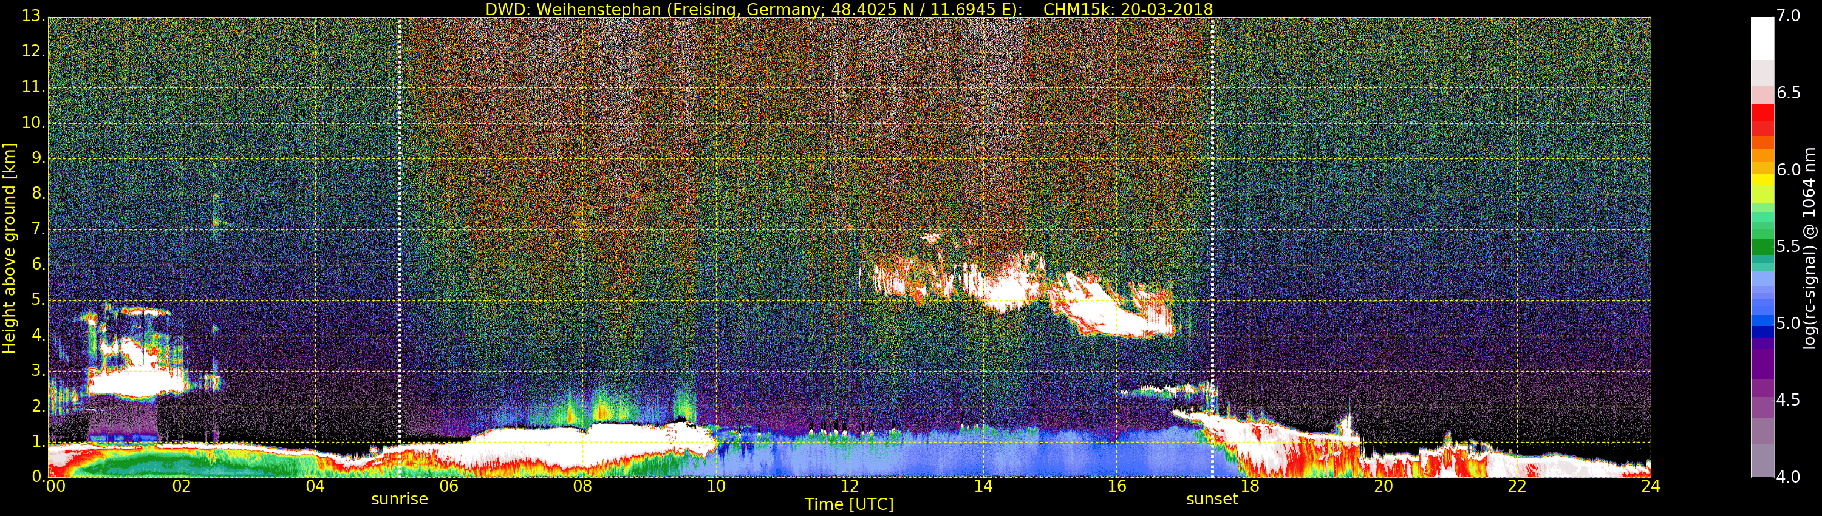
Task: Click the colorbar tick label '4.5'
Action: pyautogui.click(x=1788, y=400)
